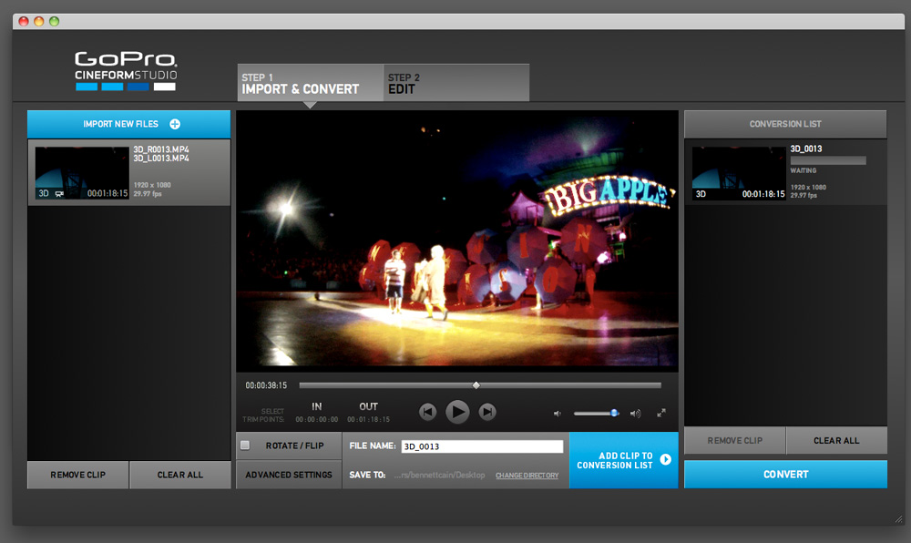Click the Import New Files plus icon

click(x=175, y=124)
